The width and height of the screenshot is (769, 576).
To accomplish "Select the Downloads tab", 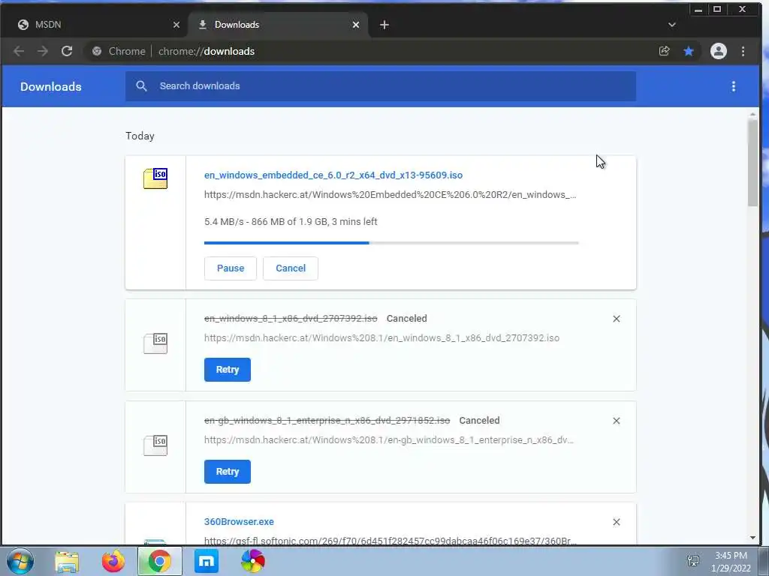I will (278, 25).
